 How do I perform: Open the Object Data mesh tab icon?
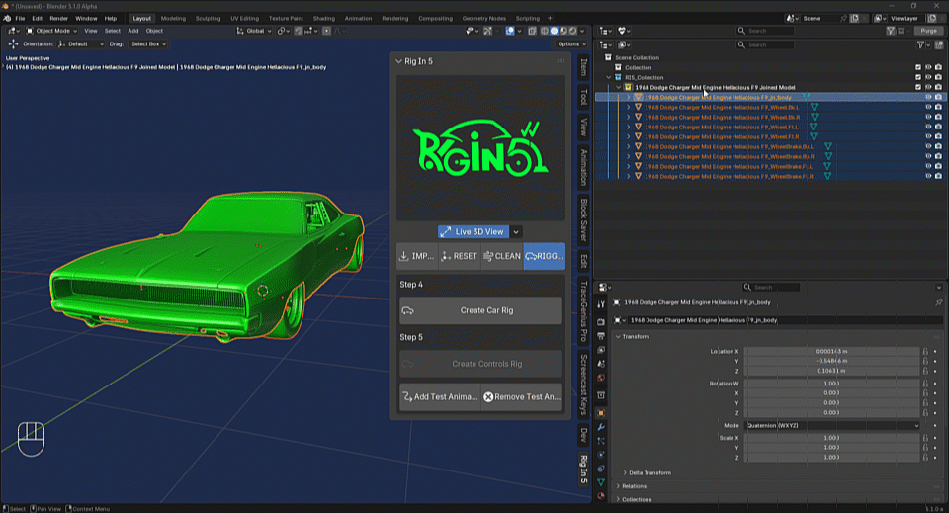point(601,482)
